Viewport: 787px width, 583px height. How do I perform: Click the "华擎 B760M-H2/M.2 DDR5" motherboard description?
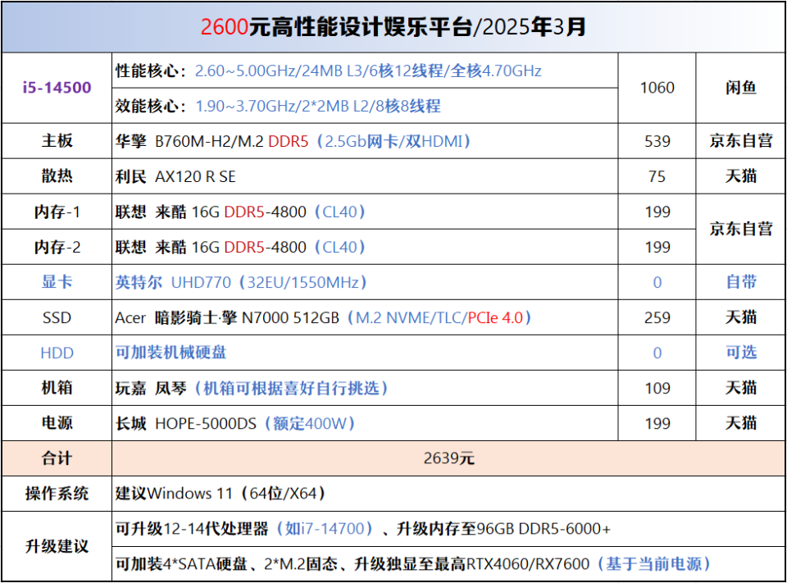[x=293, y=141]
